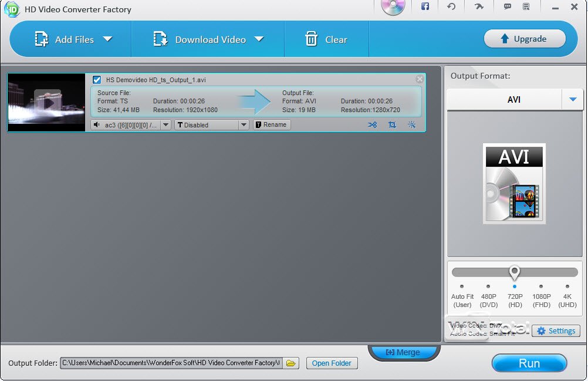Click the resolution slider handle

tap(515, 272)
